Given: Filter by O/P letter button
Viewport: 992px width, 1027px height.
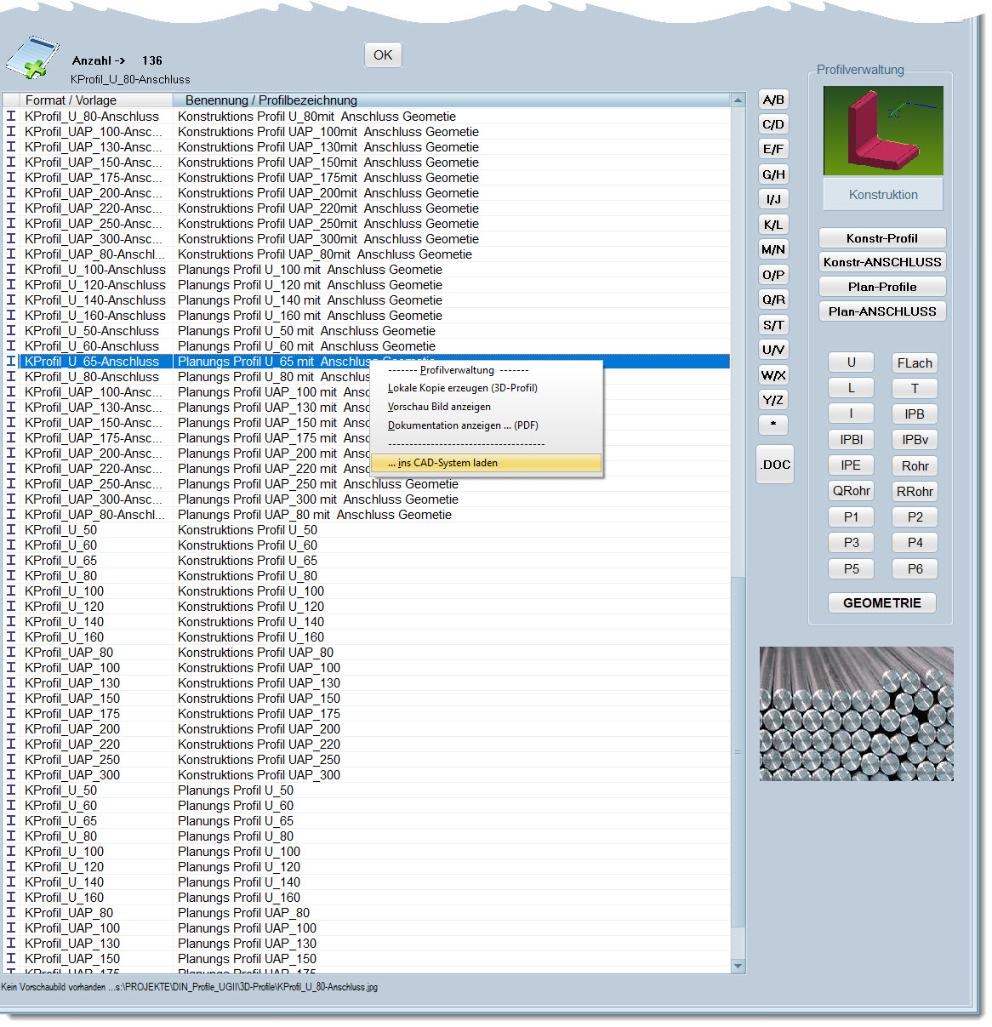Looking at the screenshot, I should coord(773,275).
